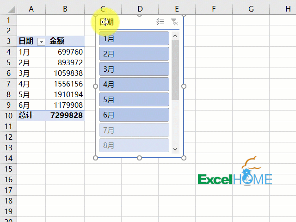Select the 8月 slicer button

point(134,145)
